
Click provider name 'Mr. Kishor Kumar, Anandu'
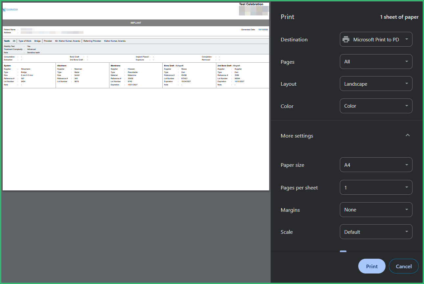tap(68, 41)
